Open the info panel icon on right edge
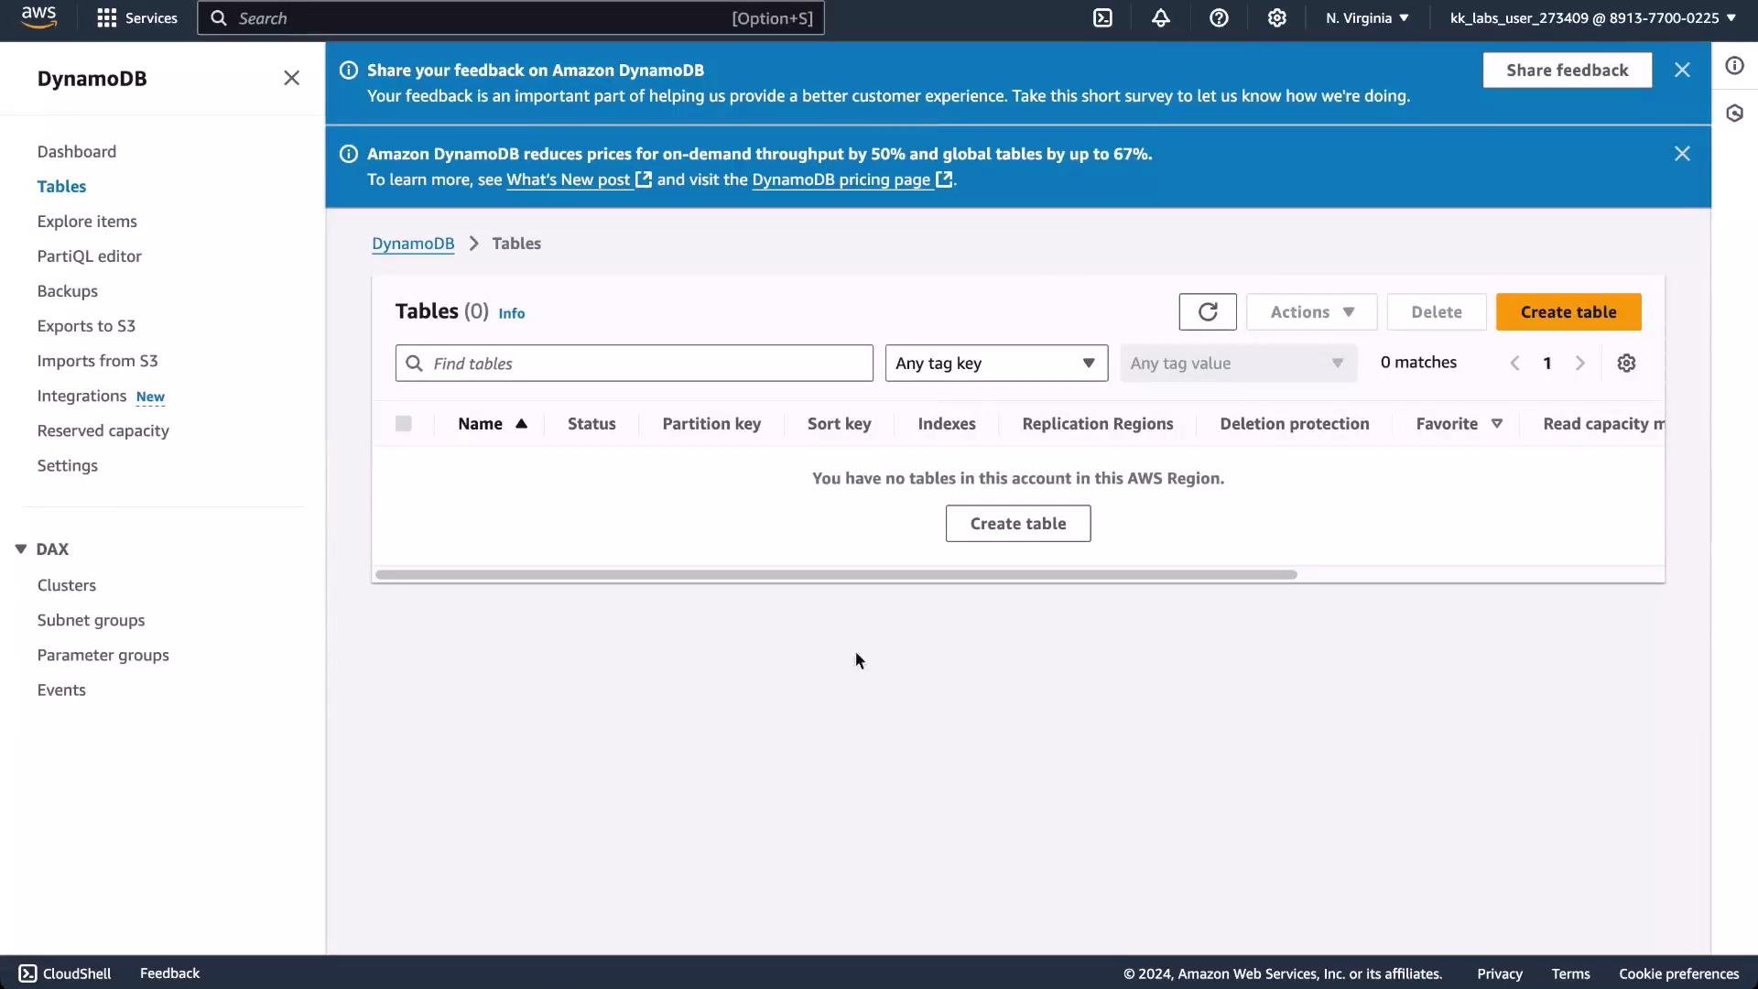Viewport: 1758px width, 989px height. pos(1734,65)
